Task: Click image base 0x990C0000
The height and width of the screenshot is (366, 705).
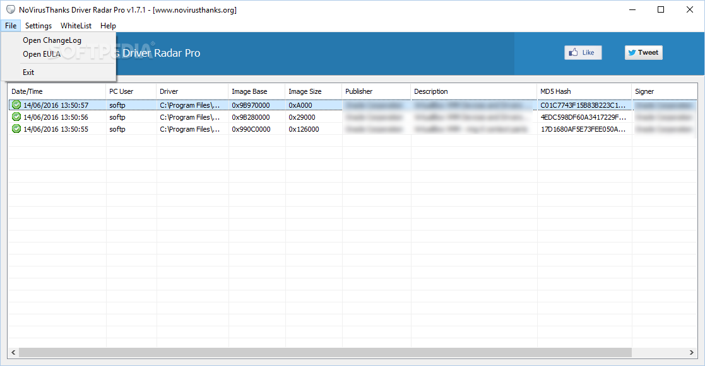Action: 251,129
